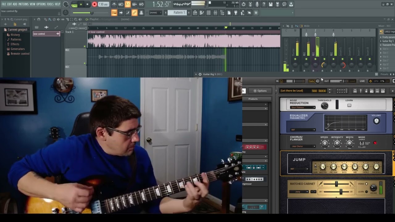The width and height of the screenshot is (395, 222).
Task: Open the Channel rack view
Action: tap(209, 13)
